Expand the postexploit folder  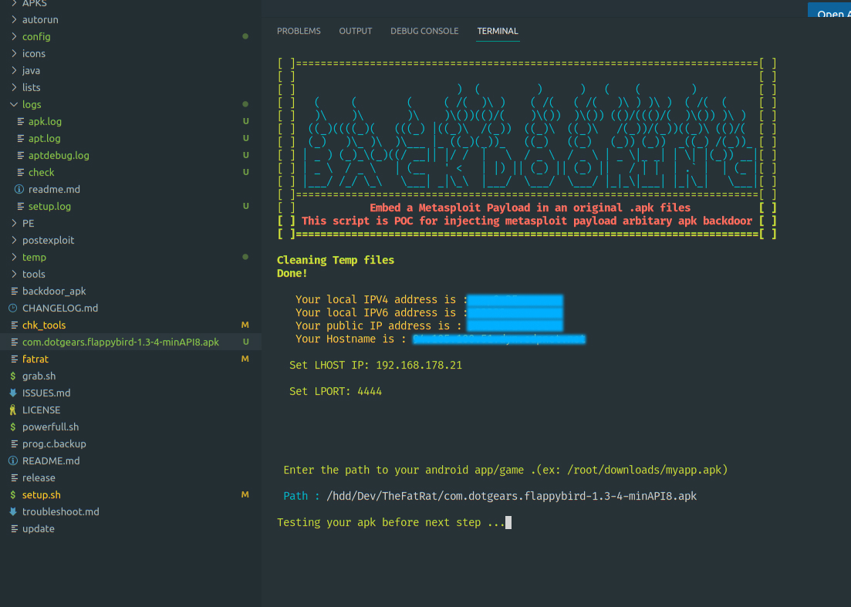(15, 240)
